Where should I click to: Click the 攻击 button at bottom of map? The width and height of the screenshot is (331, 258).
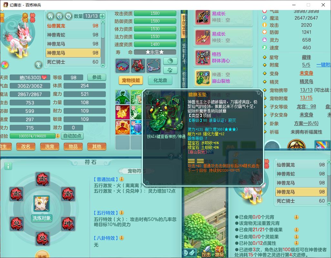tap(206, 252)
